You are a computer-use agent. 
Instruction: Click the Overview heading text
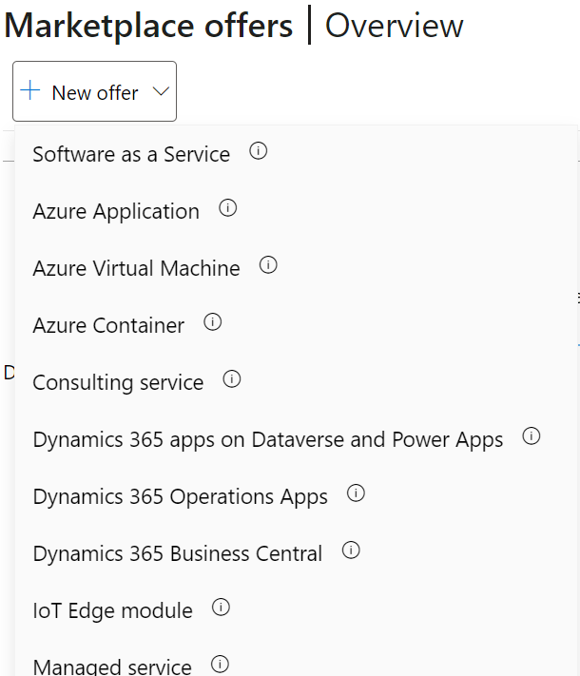tap(394, 26)
